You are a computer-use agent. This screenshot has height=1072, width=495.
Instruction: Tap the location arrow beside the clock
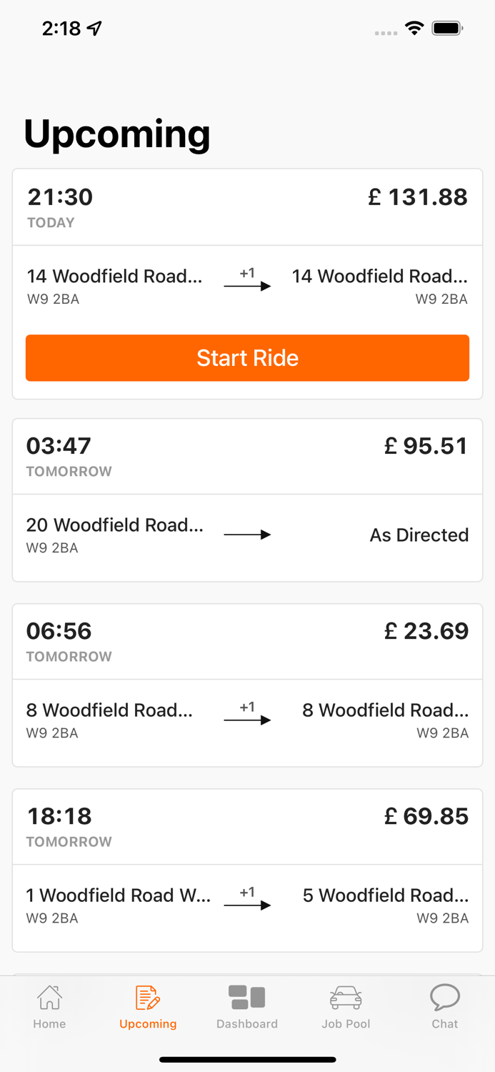point(94,29)
